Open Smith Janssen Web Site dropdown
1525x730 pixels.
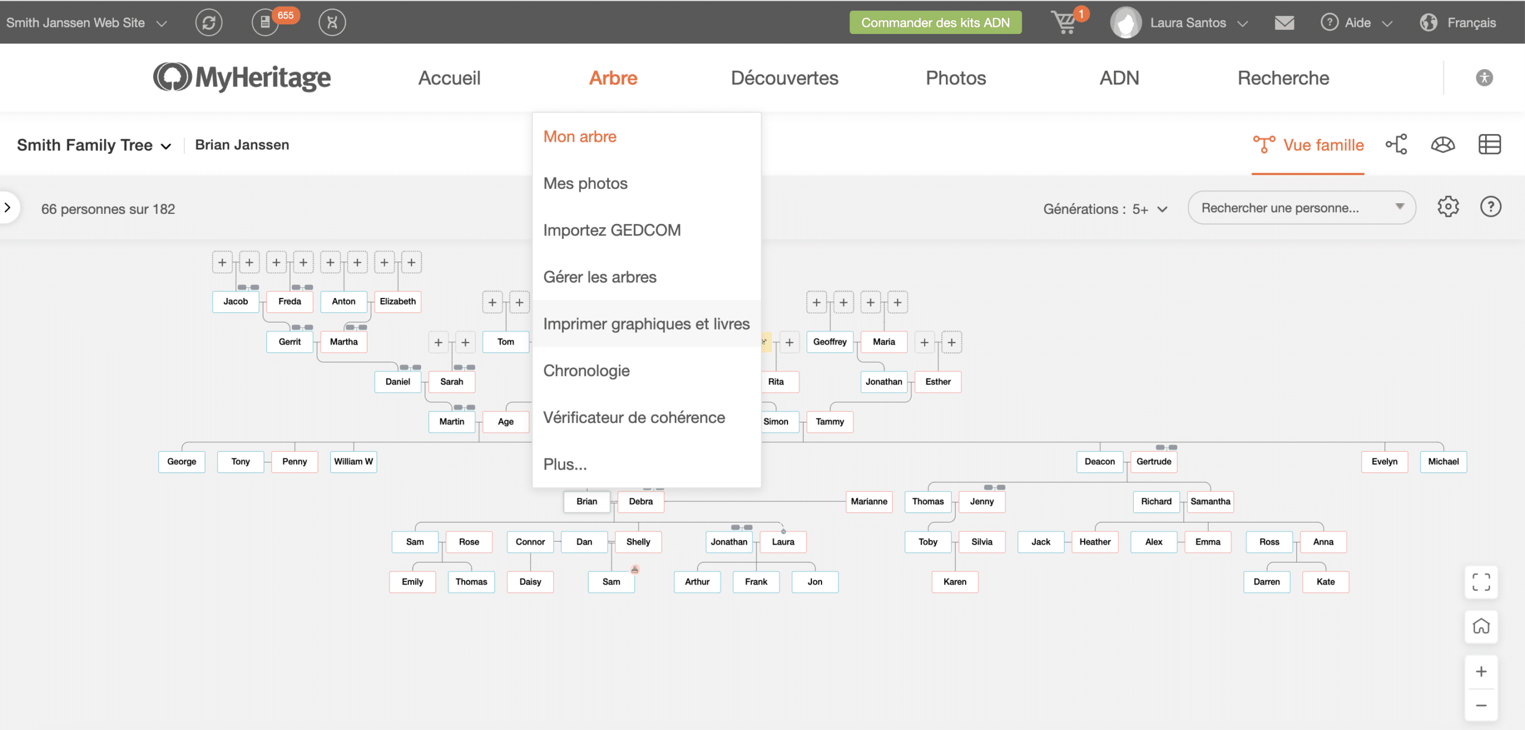[86, 23]
